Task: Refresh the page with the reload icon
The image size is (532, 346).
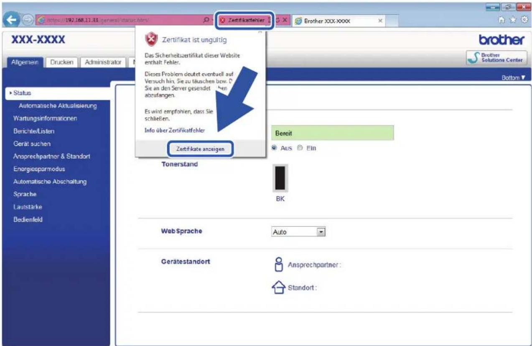Action: click(x=277, y=20)
